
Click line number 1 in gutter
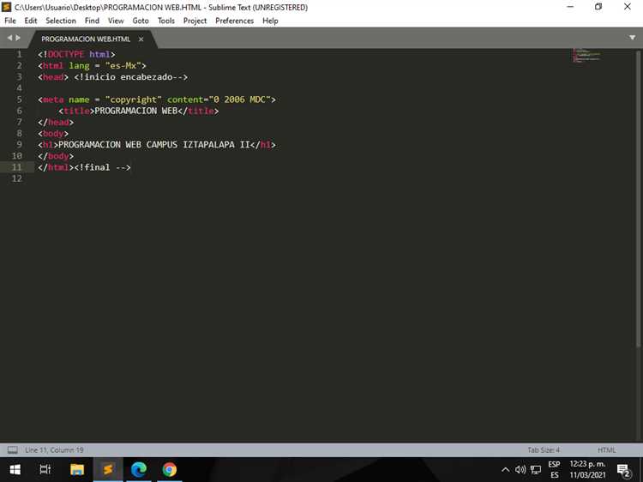pyautogui.click(x=19, y=54)
